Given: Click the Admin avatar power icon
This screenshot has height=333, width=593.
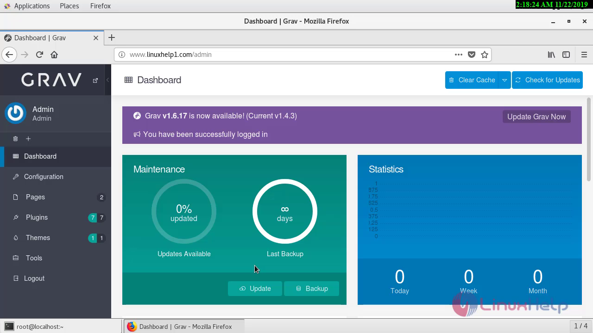Looking at the screenshot, I should 16,113.
